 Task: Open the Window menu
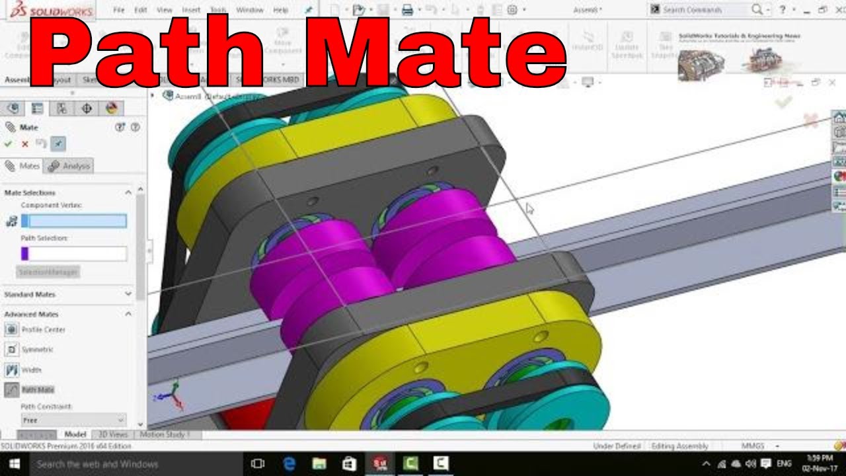[x=249, y=10]
